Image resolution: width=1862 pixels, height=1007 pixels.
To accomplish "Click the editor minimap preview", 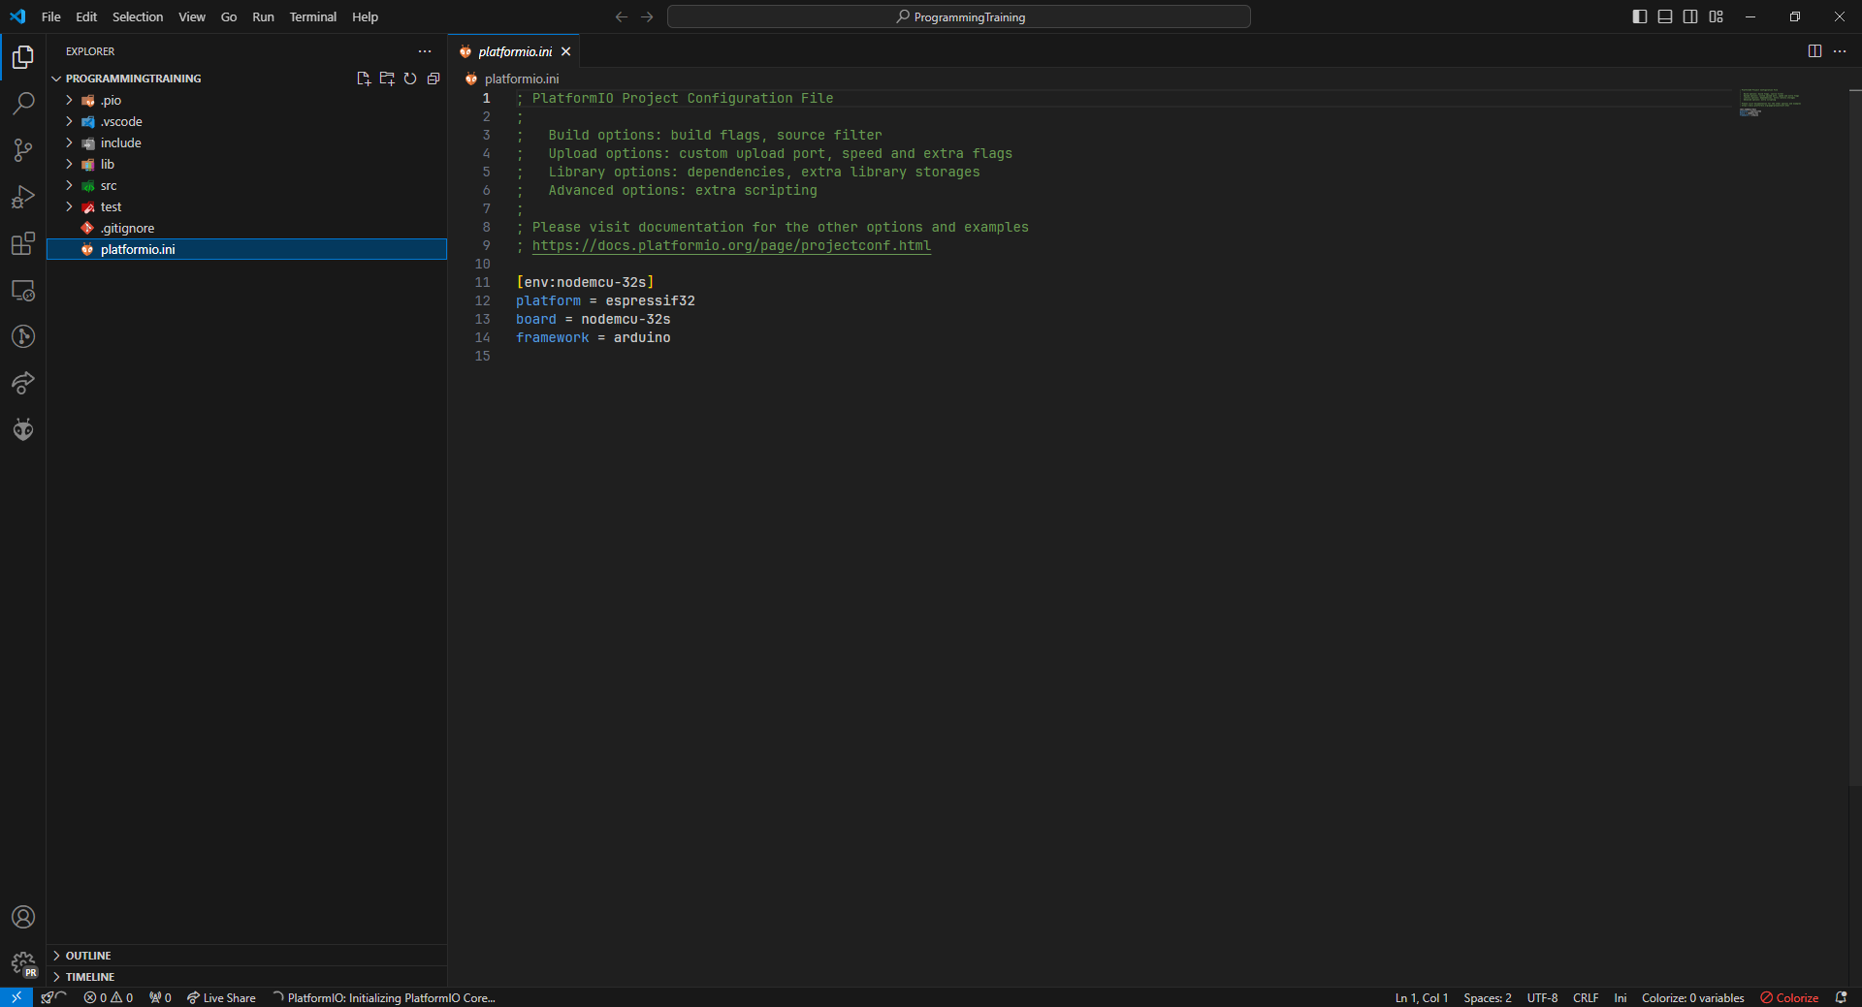I will point(1770,103).
